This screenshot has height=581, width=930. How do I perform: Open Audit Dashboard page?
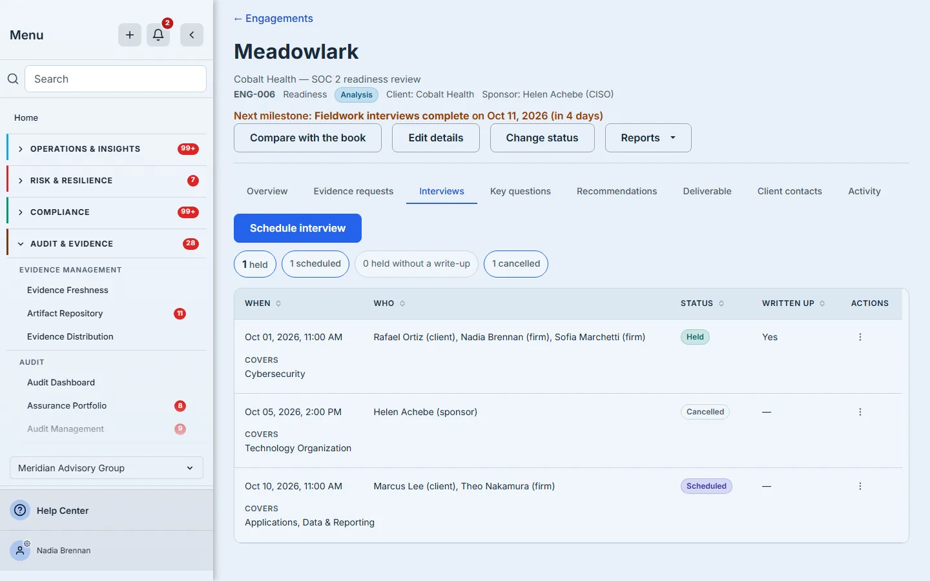coord(61,383)
